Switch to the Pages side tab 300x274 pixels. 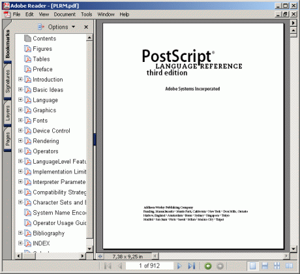pyautogui.click(x=8, y=139)
